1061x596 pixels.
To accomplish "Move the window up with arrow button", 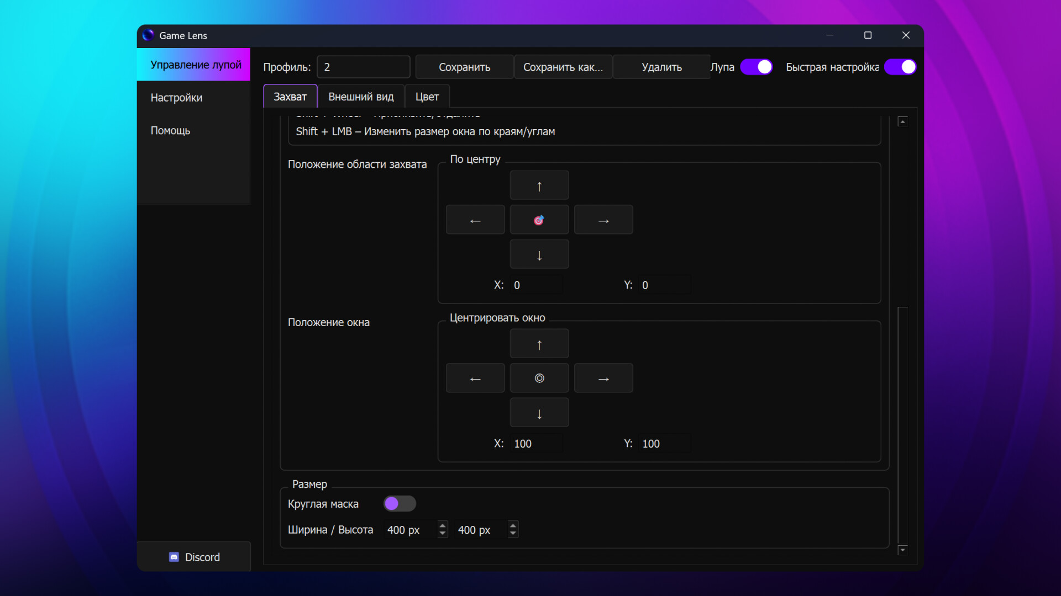I will click(539, 343).
